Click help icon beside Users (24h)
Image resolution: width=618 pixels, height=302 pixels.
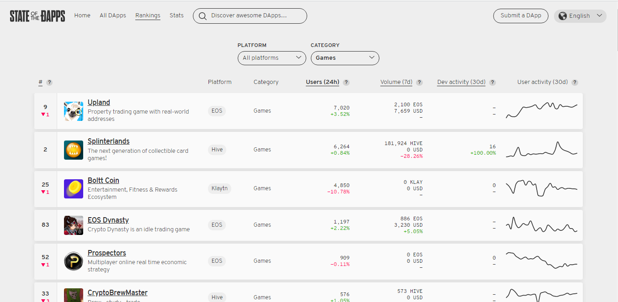(346, 83)
